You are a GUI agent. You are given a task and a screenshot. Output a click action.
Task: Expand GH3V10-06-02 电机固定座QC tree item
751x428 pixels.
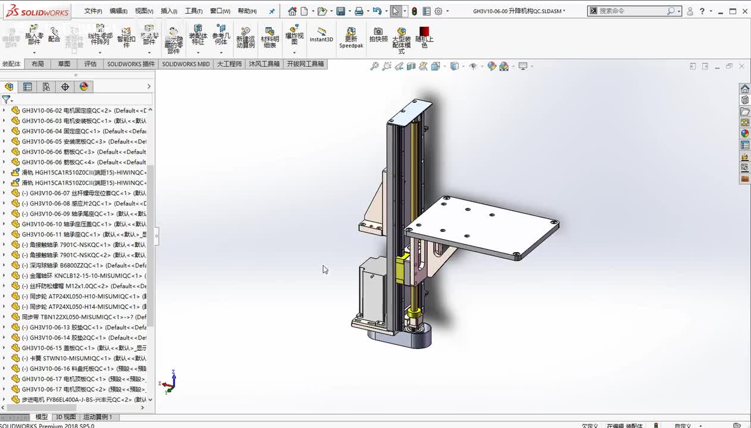pos(4,111)
